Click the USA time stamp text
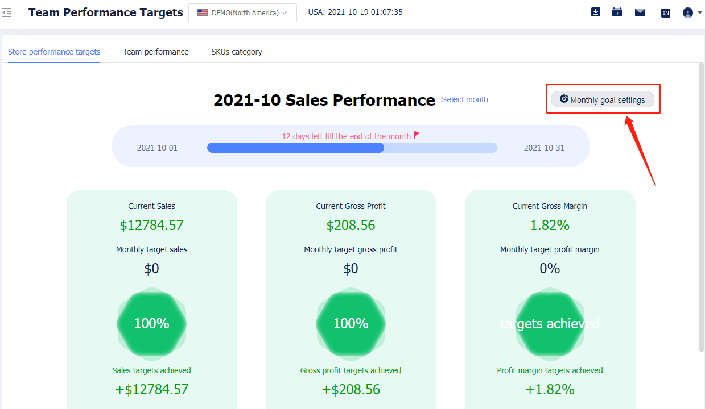Screen dimensions: 705x409 click(x=355, y=12)
